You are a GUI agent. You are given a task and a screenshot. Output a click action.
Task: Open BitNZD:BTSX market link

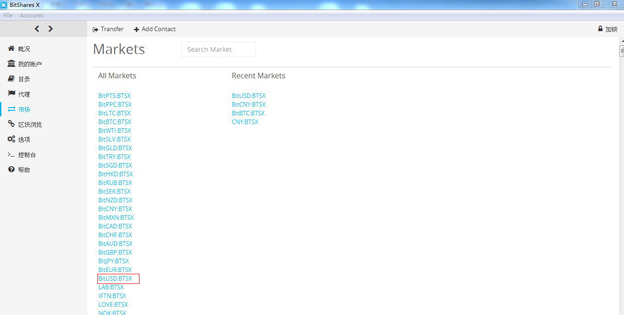click(115, 200)
